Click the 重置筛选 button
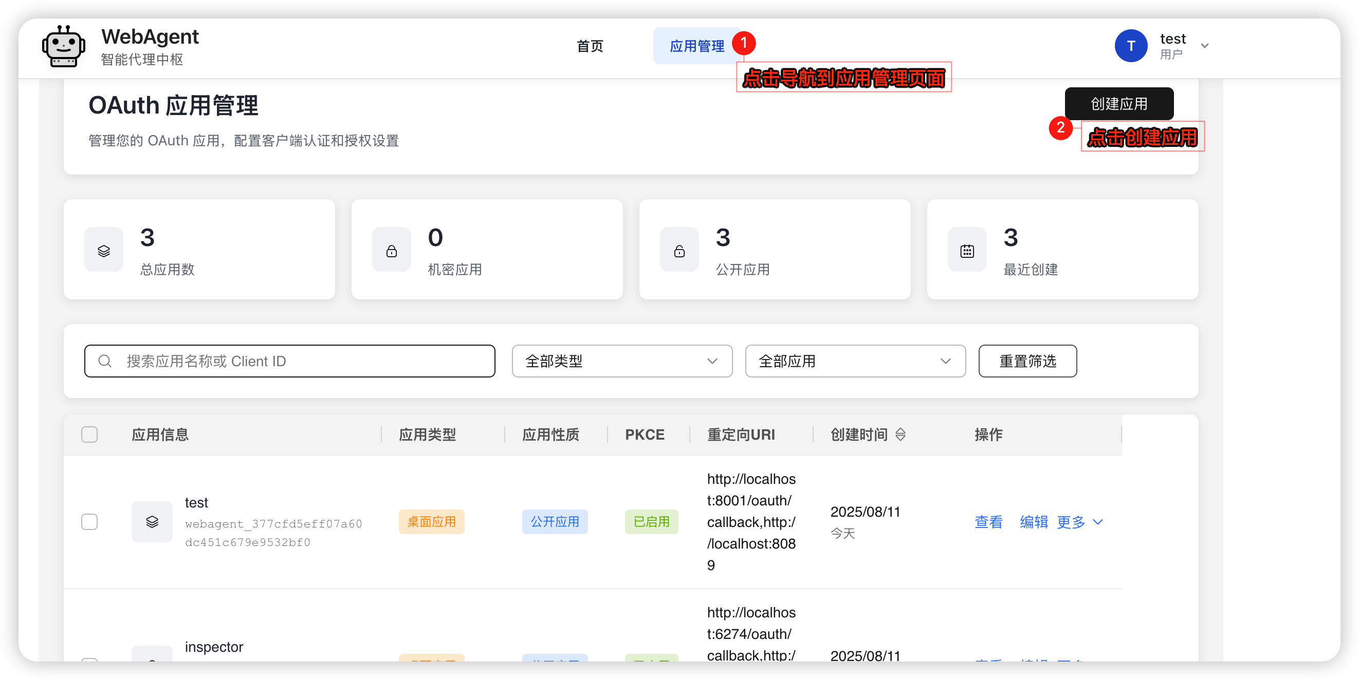1359x680 pixels. pyautogui.click(x=1027, y=362)
